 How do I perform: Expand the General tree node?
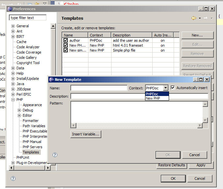(13, 26)
